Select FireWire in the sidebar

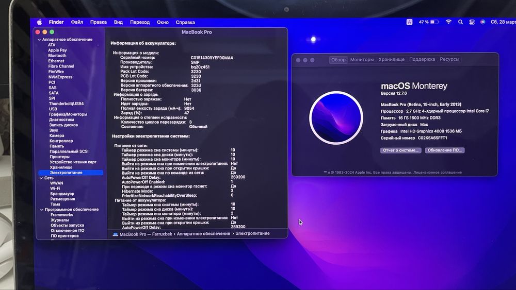pos(56,72)
